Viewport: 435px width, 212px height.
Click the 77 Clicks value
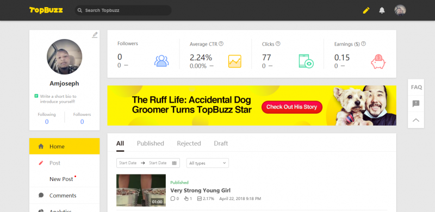[x=266, y=58]
